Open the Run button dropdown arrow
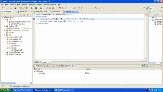The image size is (163, 92). [x=38, y=8]
